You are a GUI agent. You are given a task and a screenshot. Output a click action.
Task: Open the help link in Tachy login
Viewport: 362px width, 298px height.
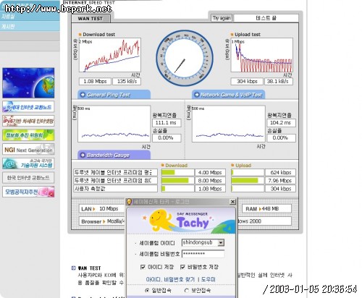208,279
